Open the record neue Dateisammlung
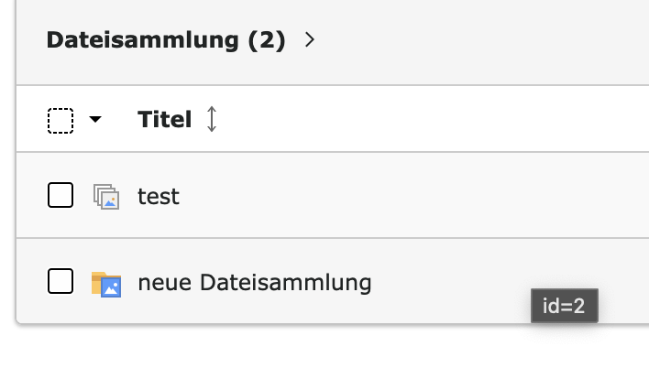 (x=255, y=283)
